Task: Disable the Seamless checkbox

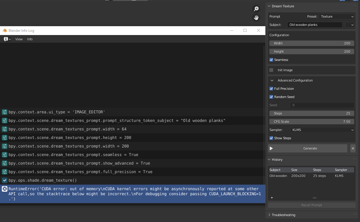Action: click(271, 60)
